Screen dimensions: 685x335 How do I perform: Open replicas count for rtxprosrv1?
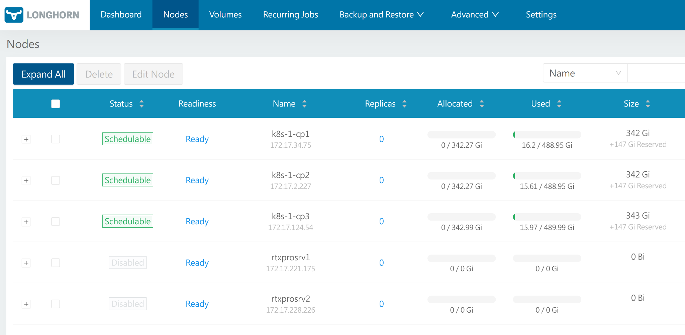[x=381, y=263]
